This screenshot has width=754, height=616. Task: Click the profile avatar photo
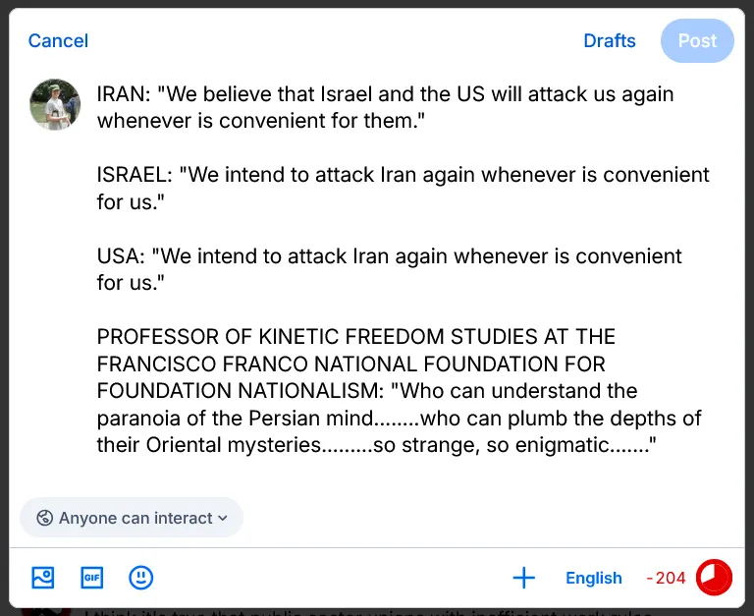pyautogui.click(x=55, y=105)
